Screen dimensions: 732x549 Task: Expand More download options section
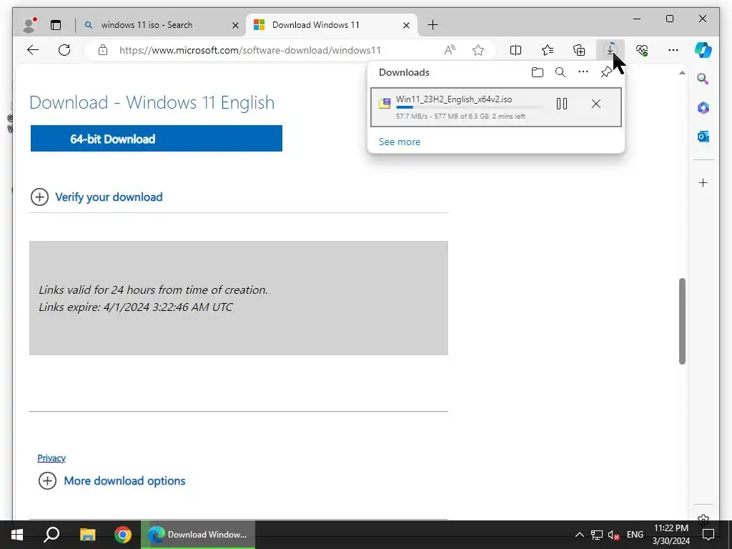(x=112, y=481)
